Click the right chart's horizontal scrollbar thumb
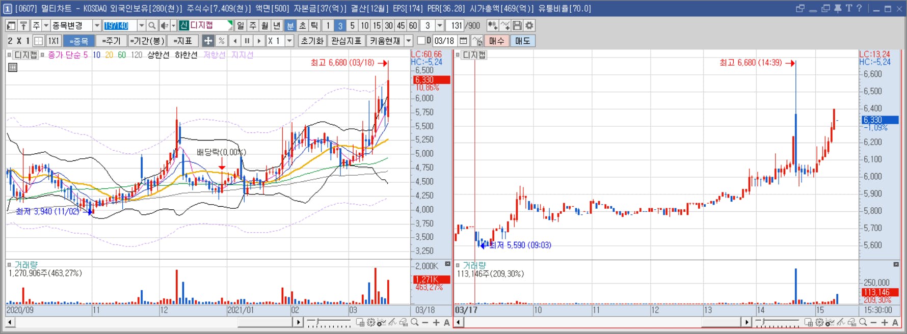 coord(721,322)
